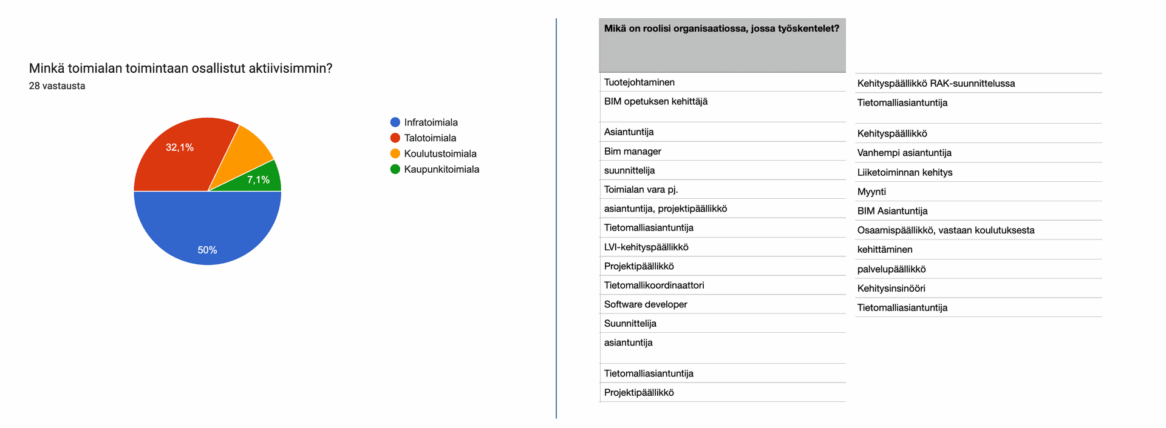Select the Tuotejohtaminen row
1166x428 pixels.
click(639, 82)
